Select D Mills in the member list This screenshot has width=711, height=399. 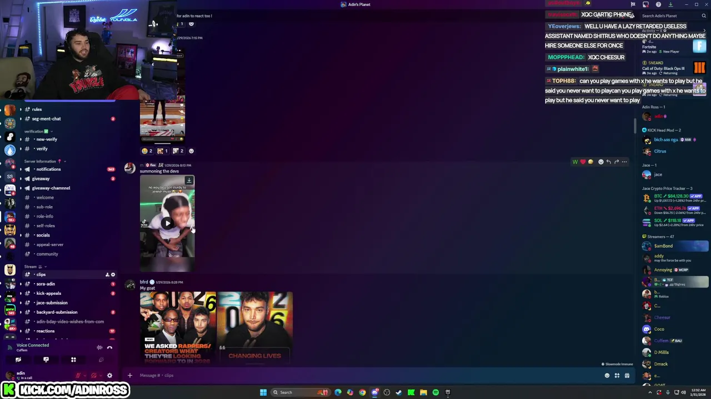click(675, 352)
